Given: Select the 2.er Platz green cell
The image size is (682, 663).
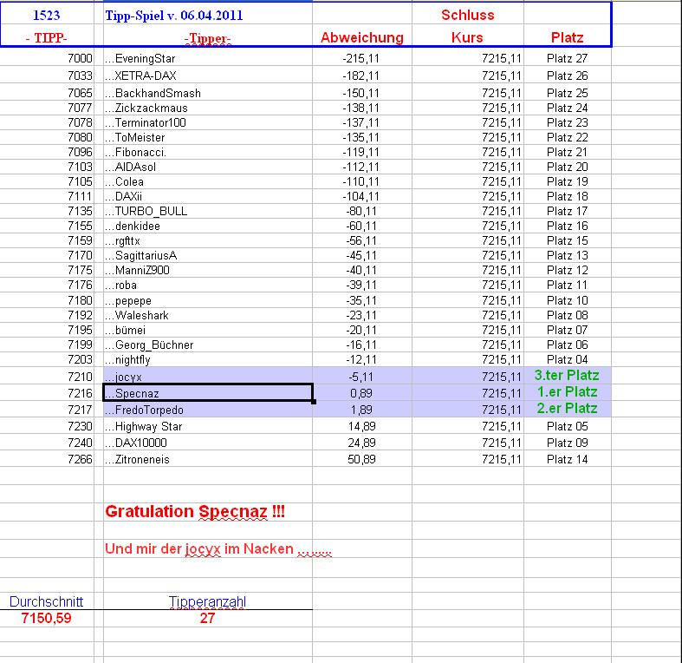Looking at the screenshot, I should [567, 409].
